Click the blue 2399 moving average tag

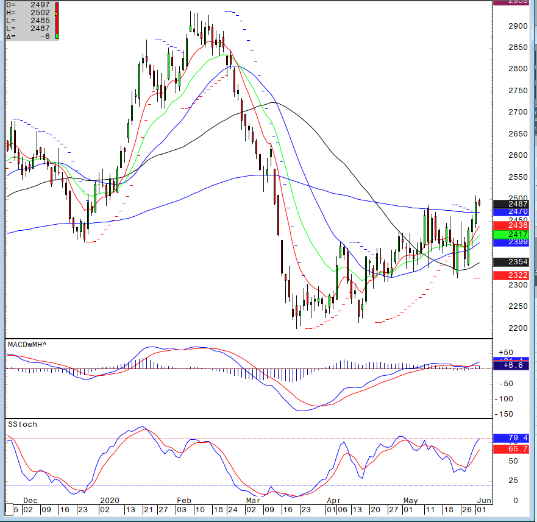point(511,242)
